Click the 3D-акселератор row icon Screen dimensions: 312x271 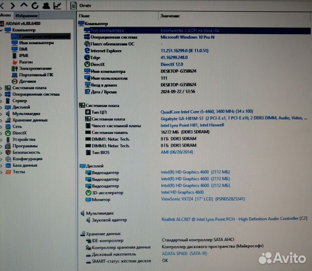[x=88, y=193]
